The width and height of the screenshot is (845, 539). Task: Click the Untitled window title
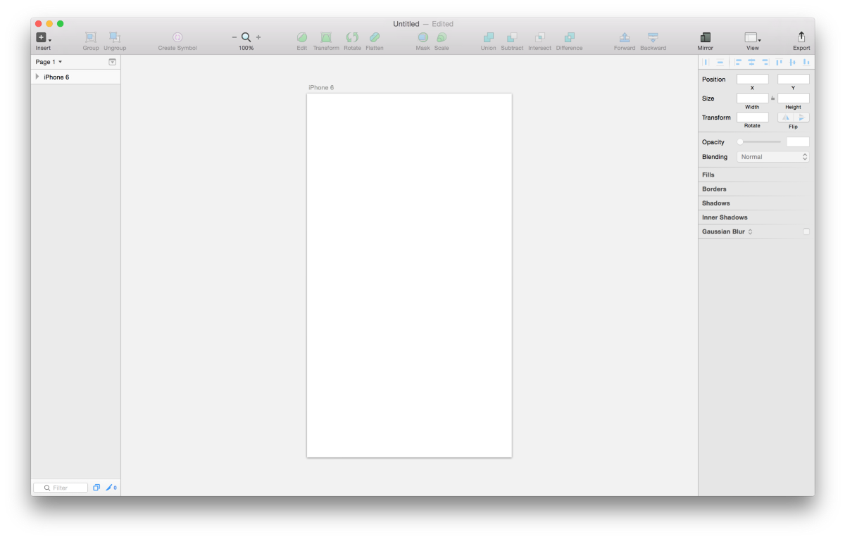point(406,24)
